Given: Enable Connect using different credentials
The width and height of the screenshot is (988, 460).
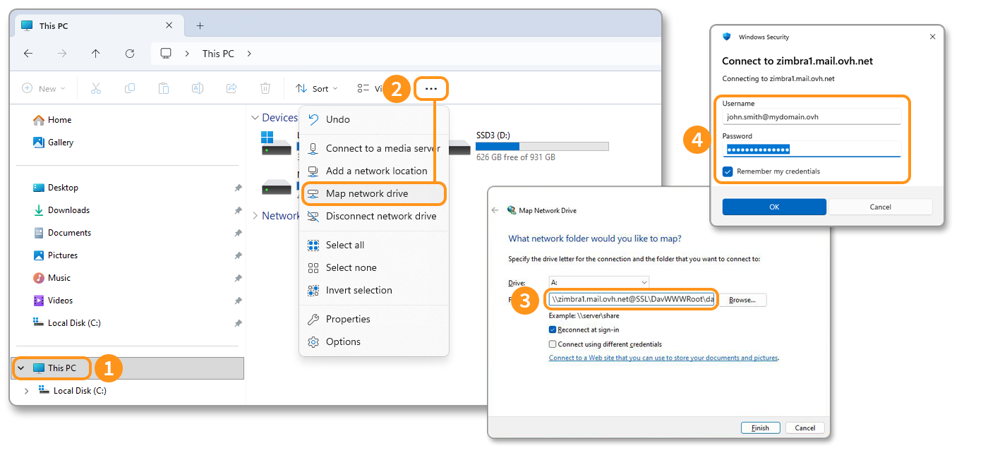Looking at the screenshot, I should 553,344.
